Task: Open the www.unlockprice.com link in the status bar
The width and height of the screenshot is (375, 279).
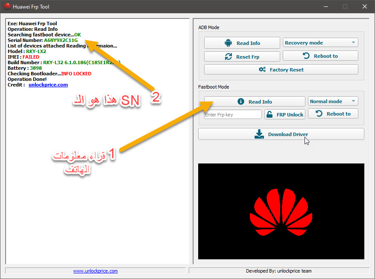Action: pyautogui.click(x=95, y=271)
